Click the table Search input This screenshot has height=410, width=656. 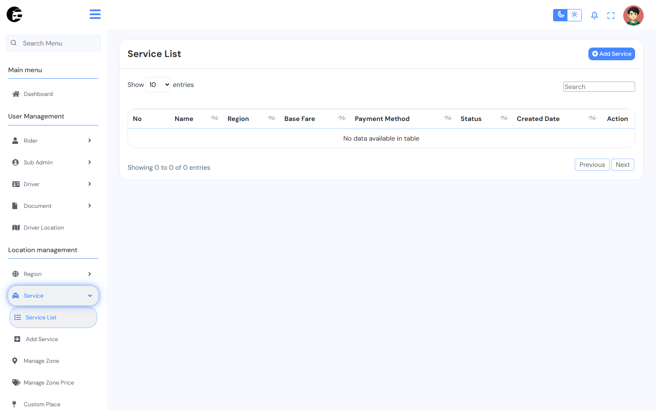[x=599, y=87]
